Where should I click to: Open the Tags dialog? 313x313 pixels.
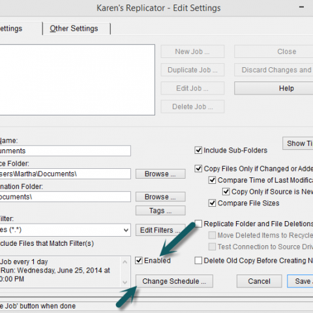[x=160, y=211]
